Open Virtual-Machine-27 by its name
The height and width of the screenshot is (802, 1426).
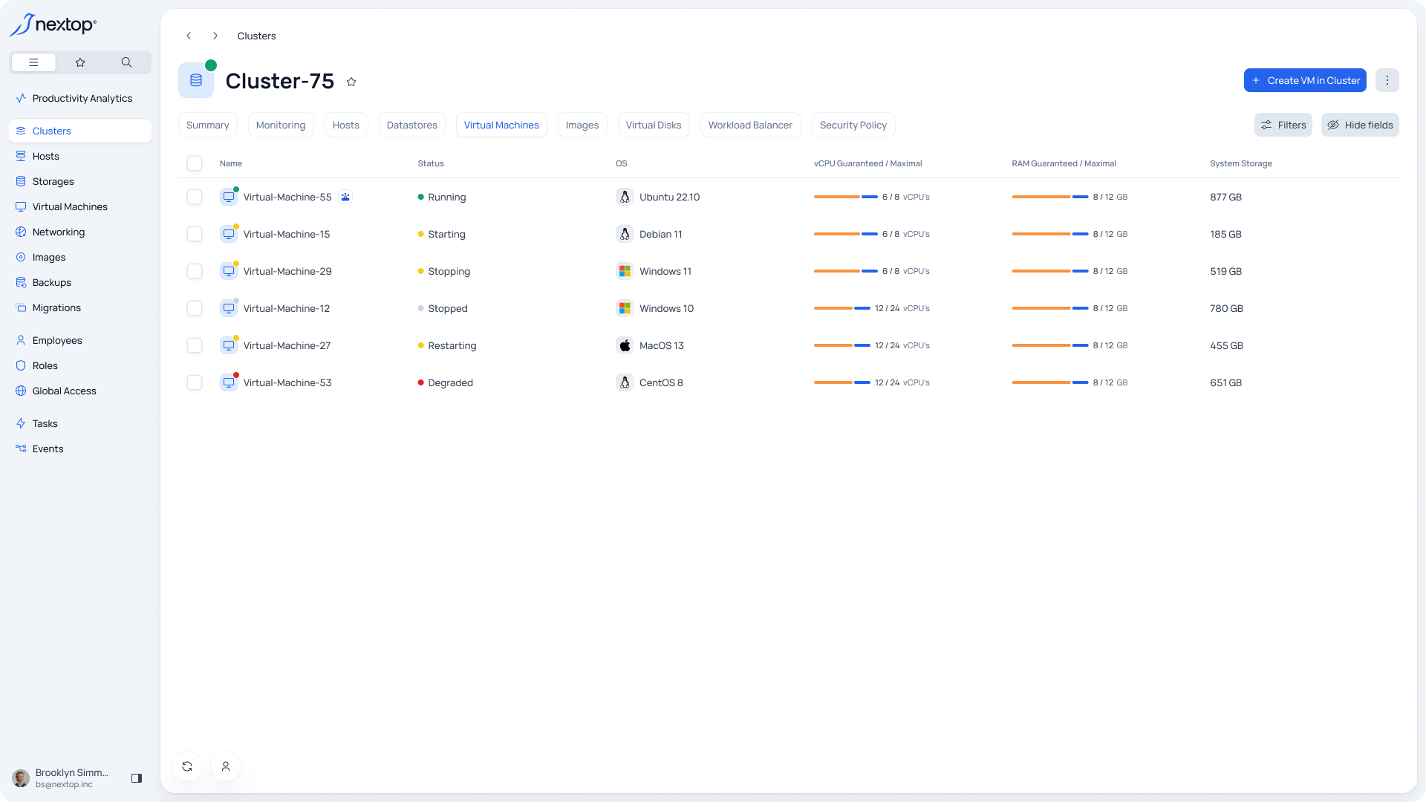pyautogui.click(x=287, y=345)
